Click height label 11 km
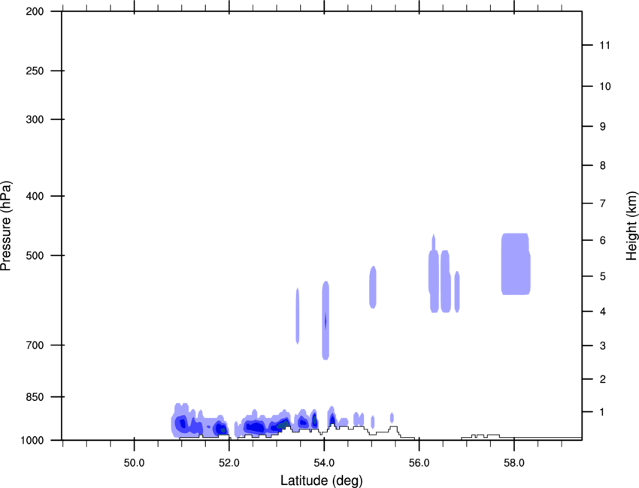This screenshot has width=639, height=488. (x=605, y=45)
